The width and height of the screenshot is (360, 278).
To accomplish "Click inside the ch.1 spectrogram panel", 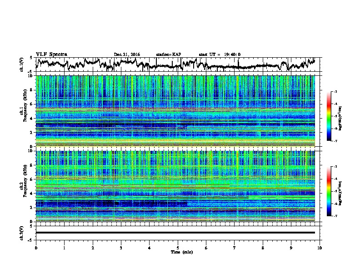I will [x=175, y=111].
